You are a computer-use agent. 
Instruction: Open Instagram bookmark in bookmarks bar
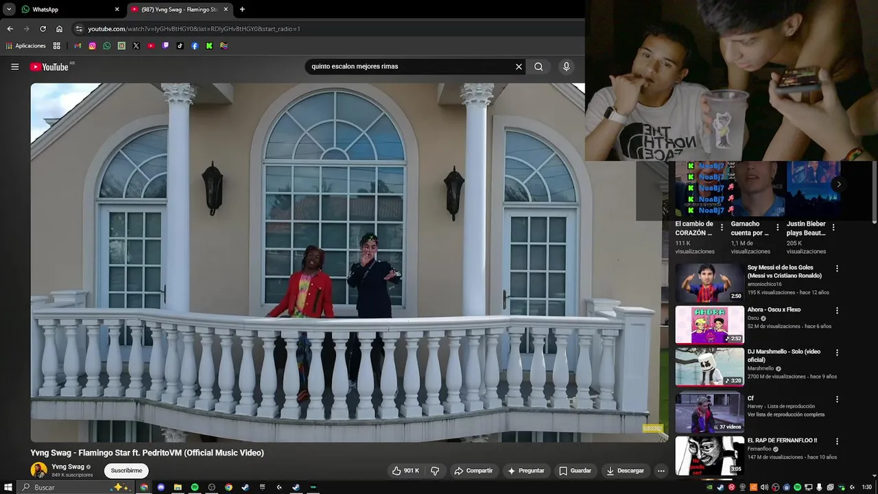tap(92, 46)
